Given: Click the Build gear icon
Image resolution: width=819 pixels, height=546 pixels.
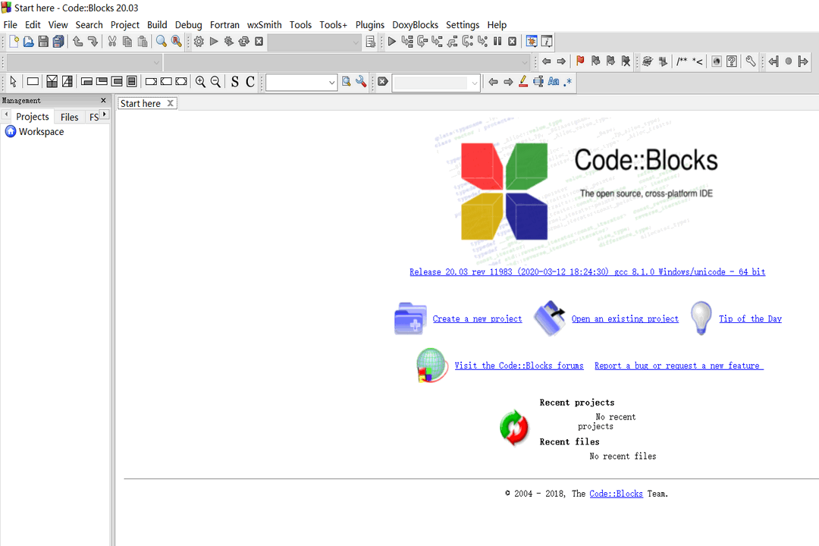Looking at the screenshot, I should tap(199, 41).
